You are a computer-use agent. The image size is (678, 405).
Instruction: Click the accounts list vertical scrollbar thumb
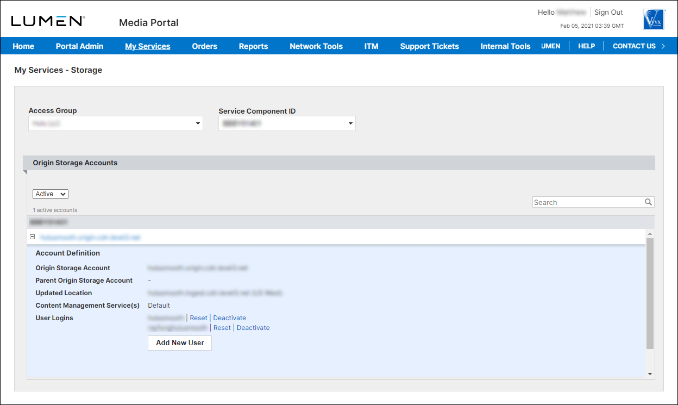(x=650, y=293)
